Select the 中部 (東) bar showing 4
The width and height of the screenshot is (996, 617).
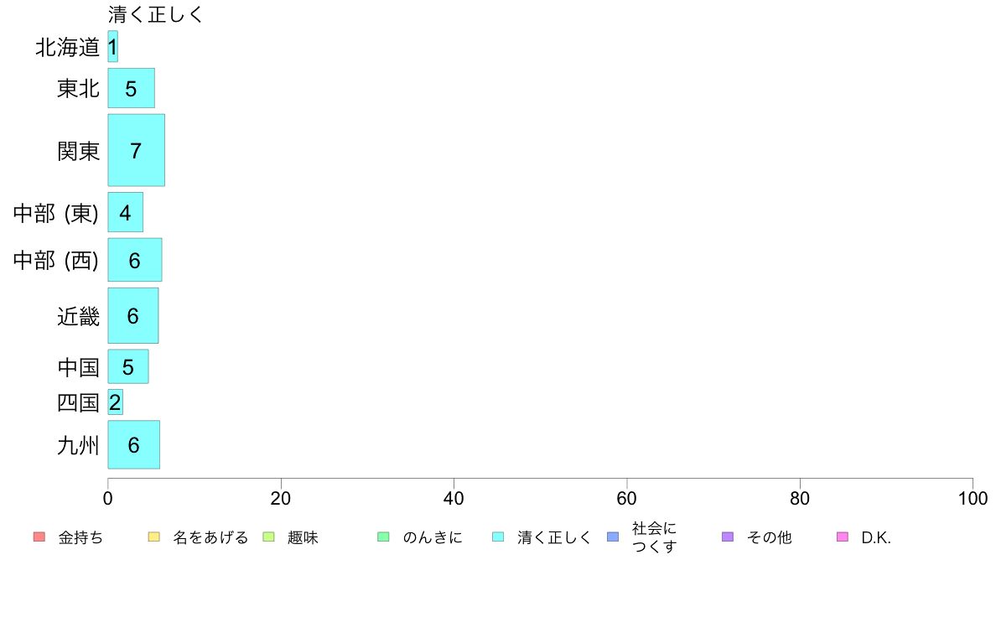[125, 212]
